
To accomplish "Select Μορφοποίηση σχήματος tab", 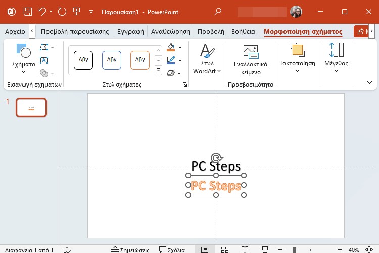I will point(303,32).
